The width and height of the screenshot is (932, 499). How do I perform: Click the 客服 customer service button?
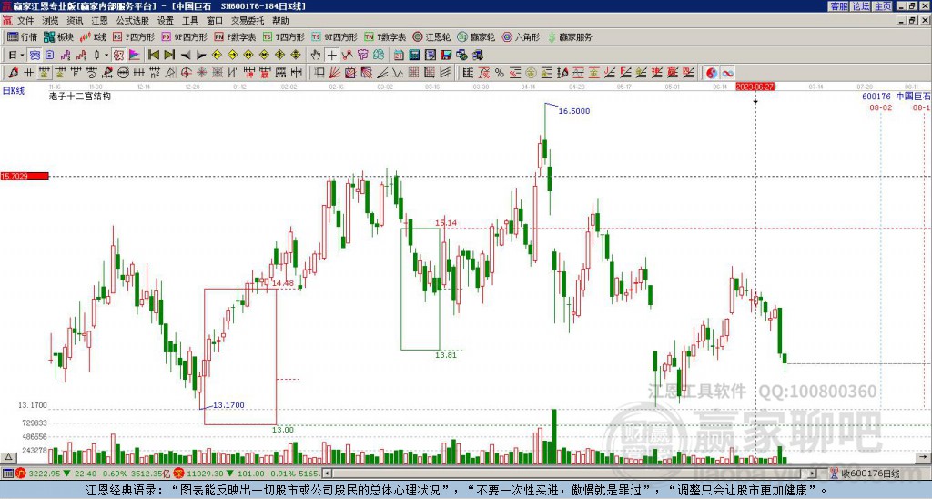[x=838, y=6]
